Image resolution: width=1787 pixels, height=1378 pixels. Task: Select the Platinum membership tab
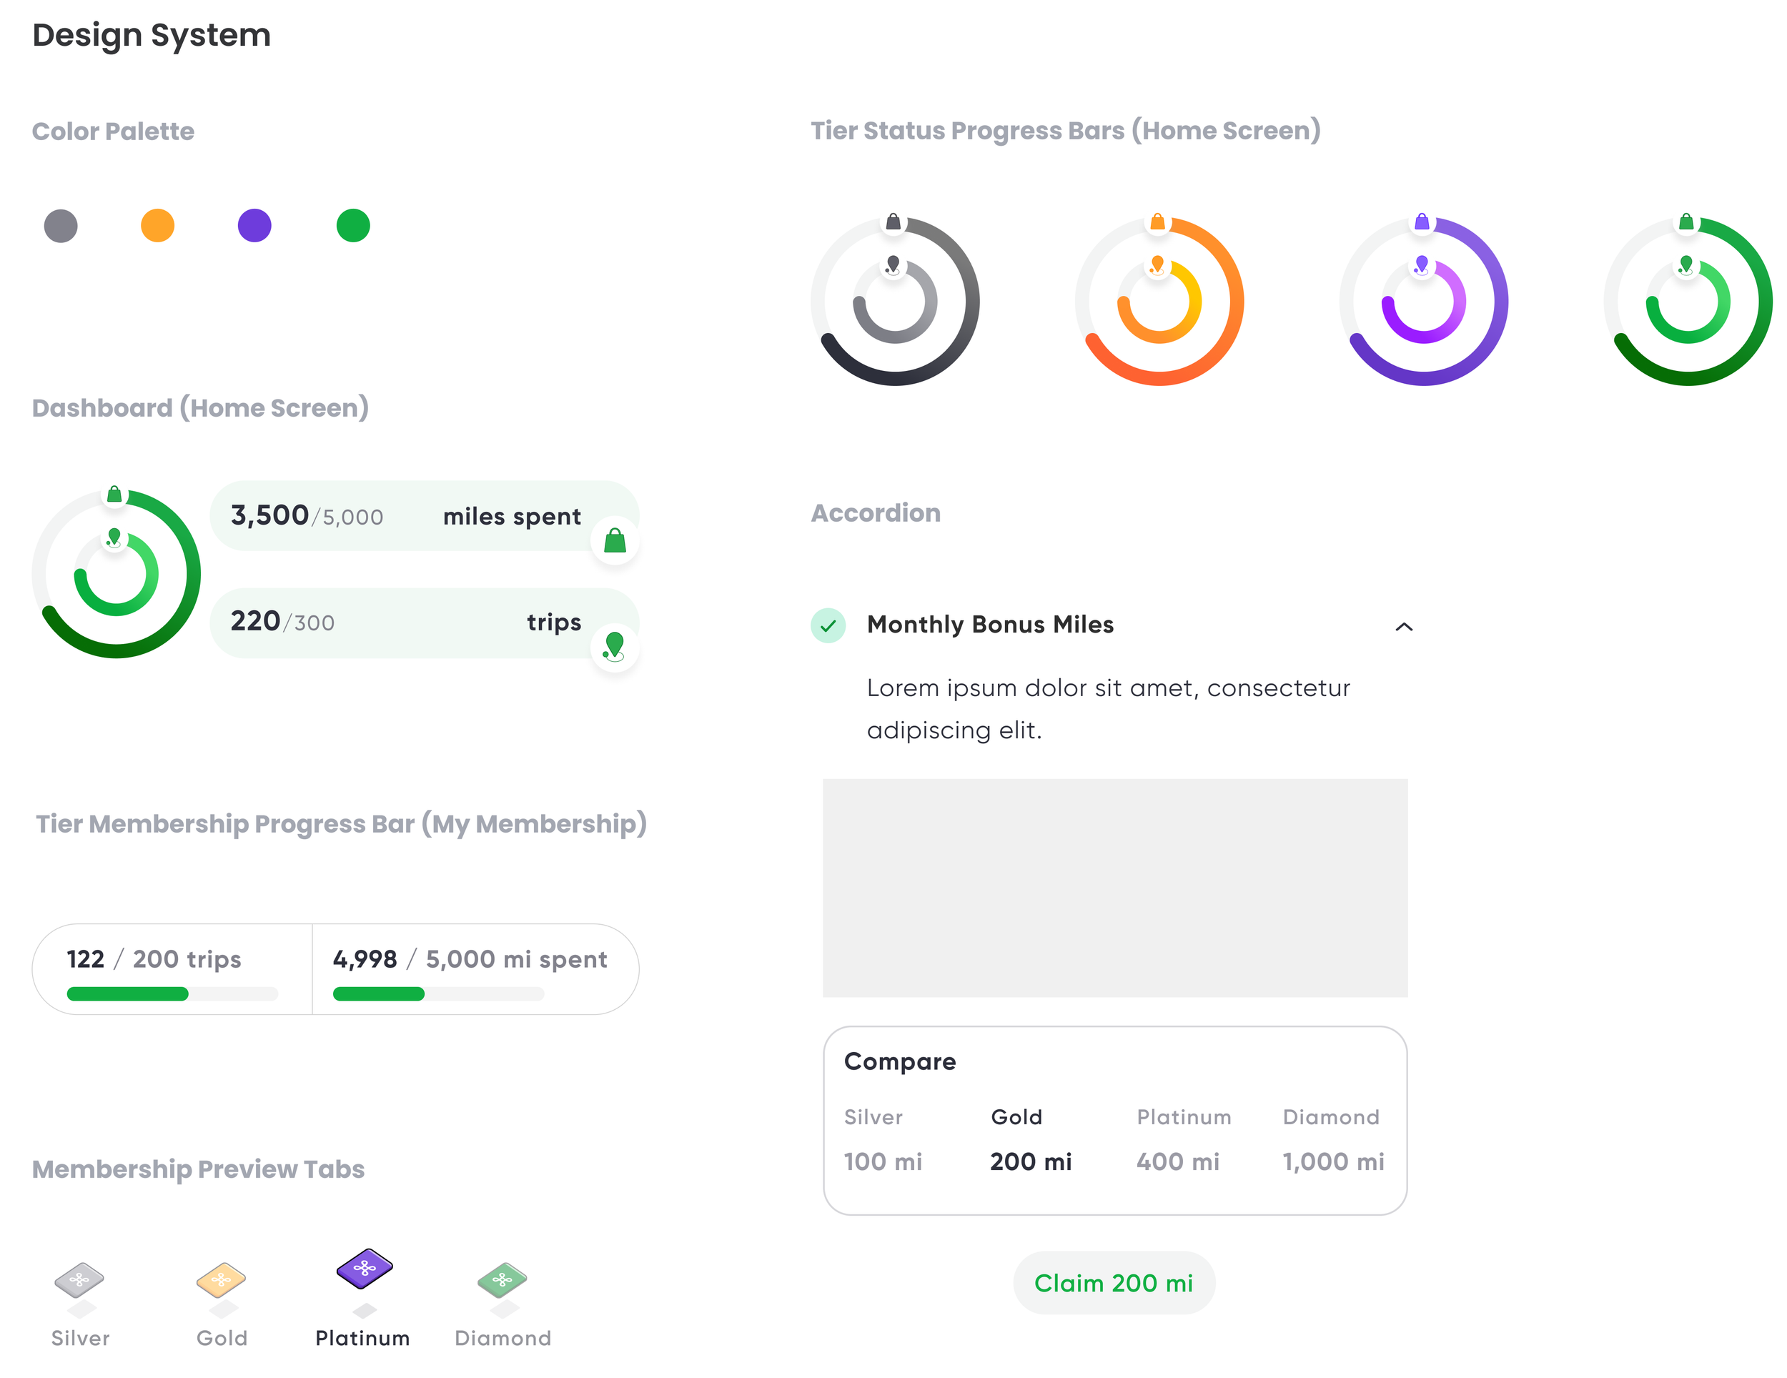tap(362, 1299)
